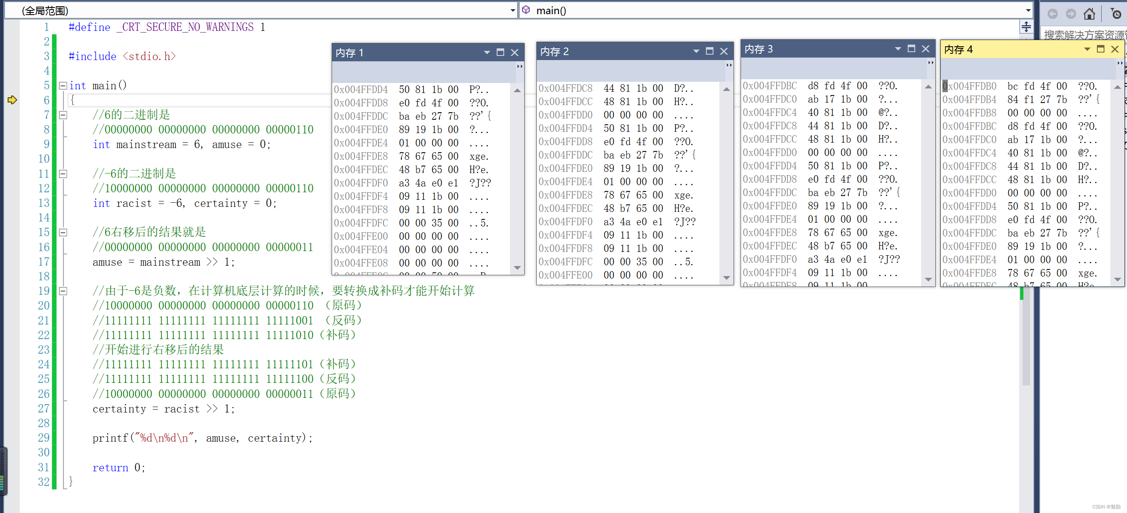The height and width of the screenshot is (513, 1127).
Task: Click address 0x004FFE08 in Memory 1
Action: (x=361, y=263)
